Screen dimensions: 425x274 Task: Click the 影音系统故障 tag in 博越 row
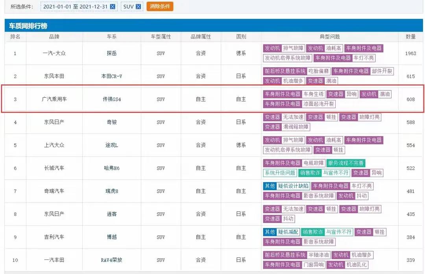318,242
